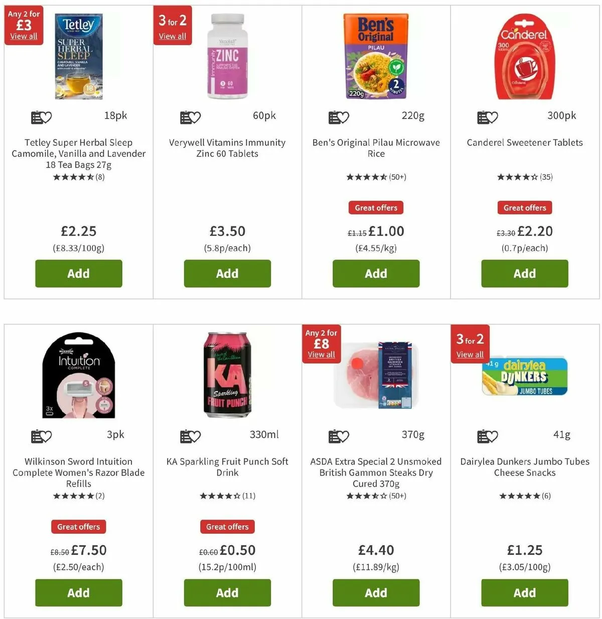Add Dairylea Dunkers to basket
The width and height of the screenshot is (602, 619).
(x=525, y=592)
